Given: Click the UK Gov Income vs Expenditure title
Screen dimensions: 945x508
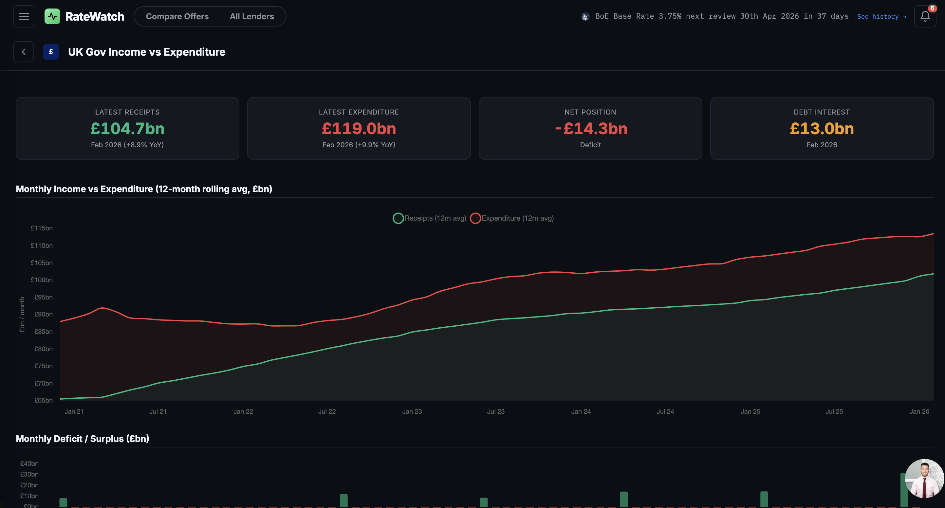Looking at the screenshot, I should tap(146, 52).
